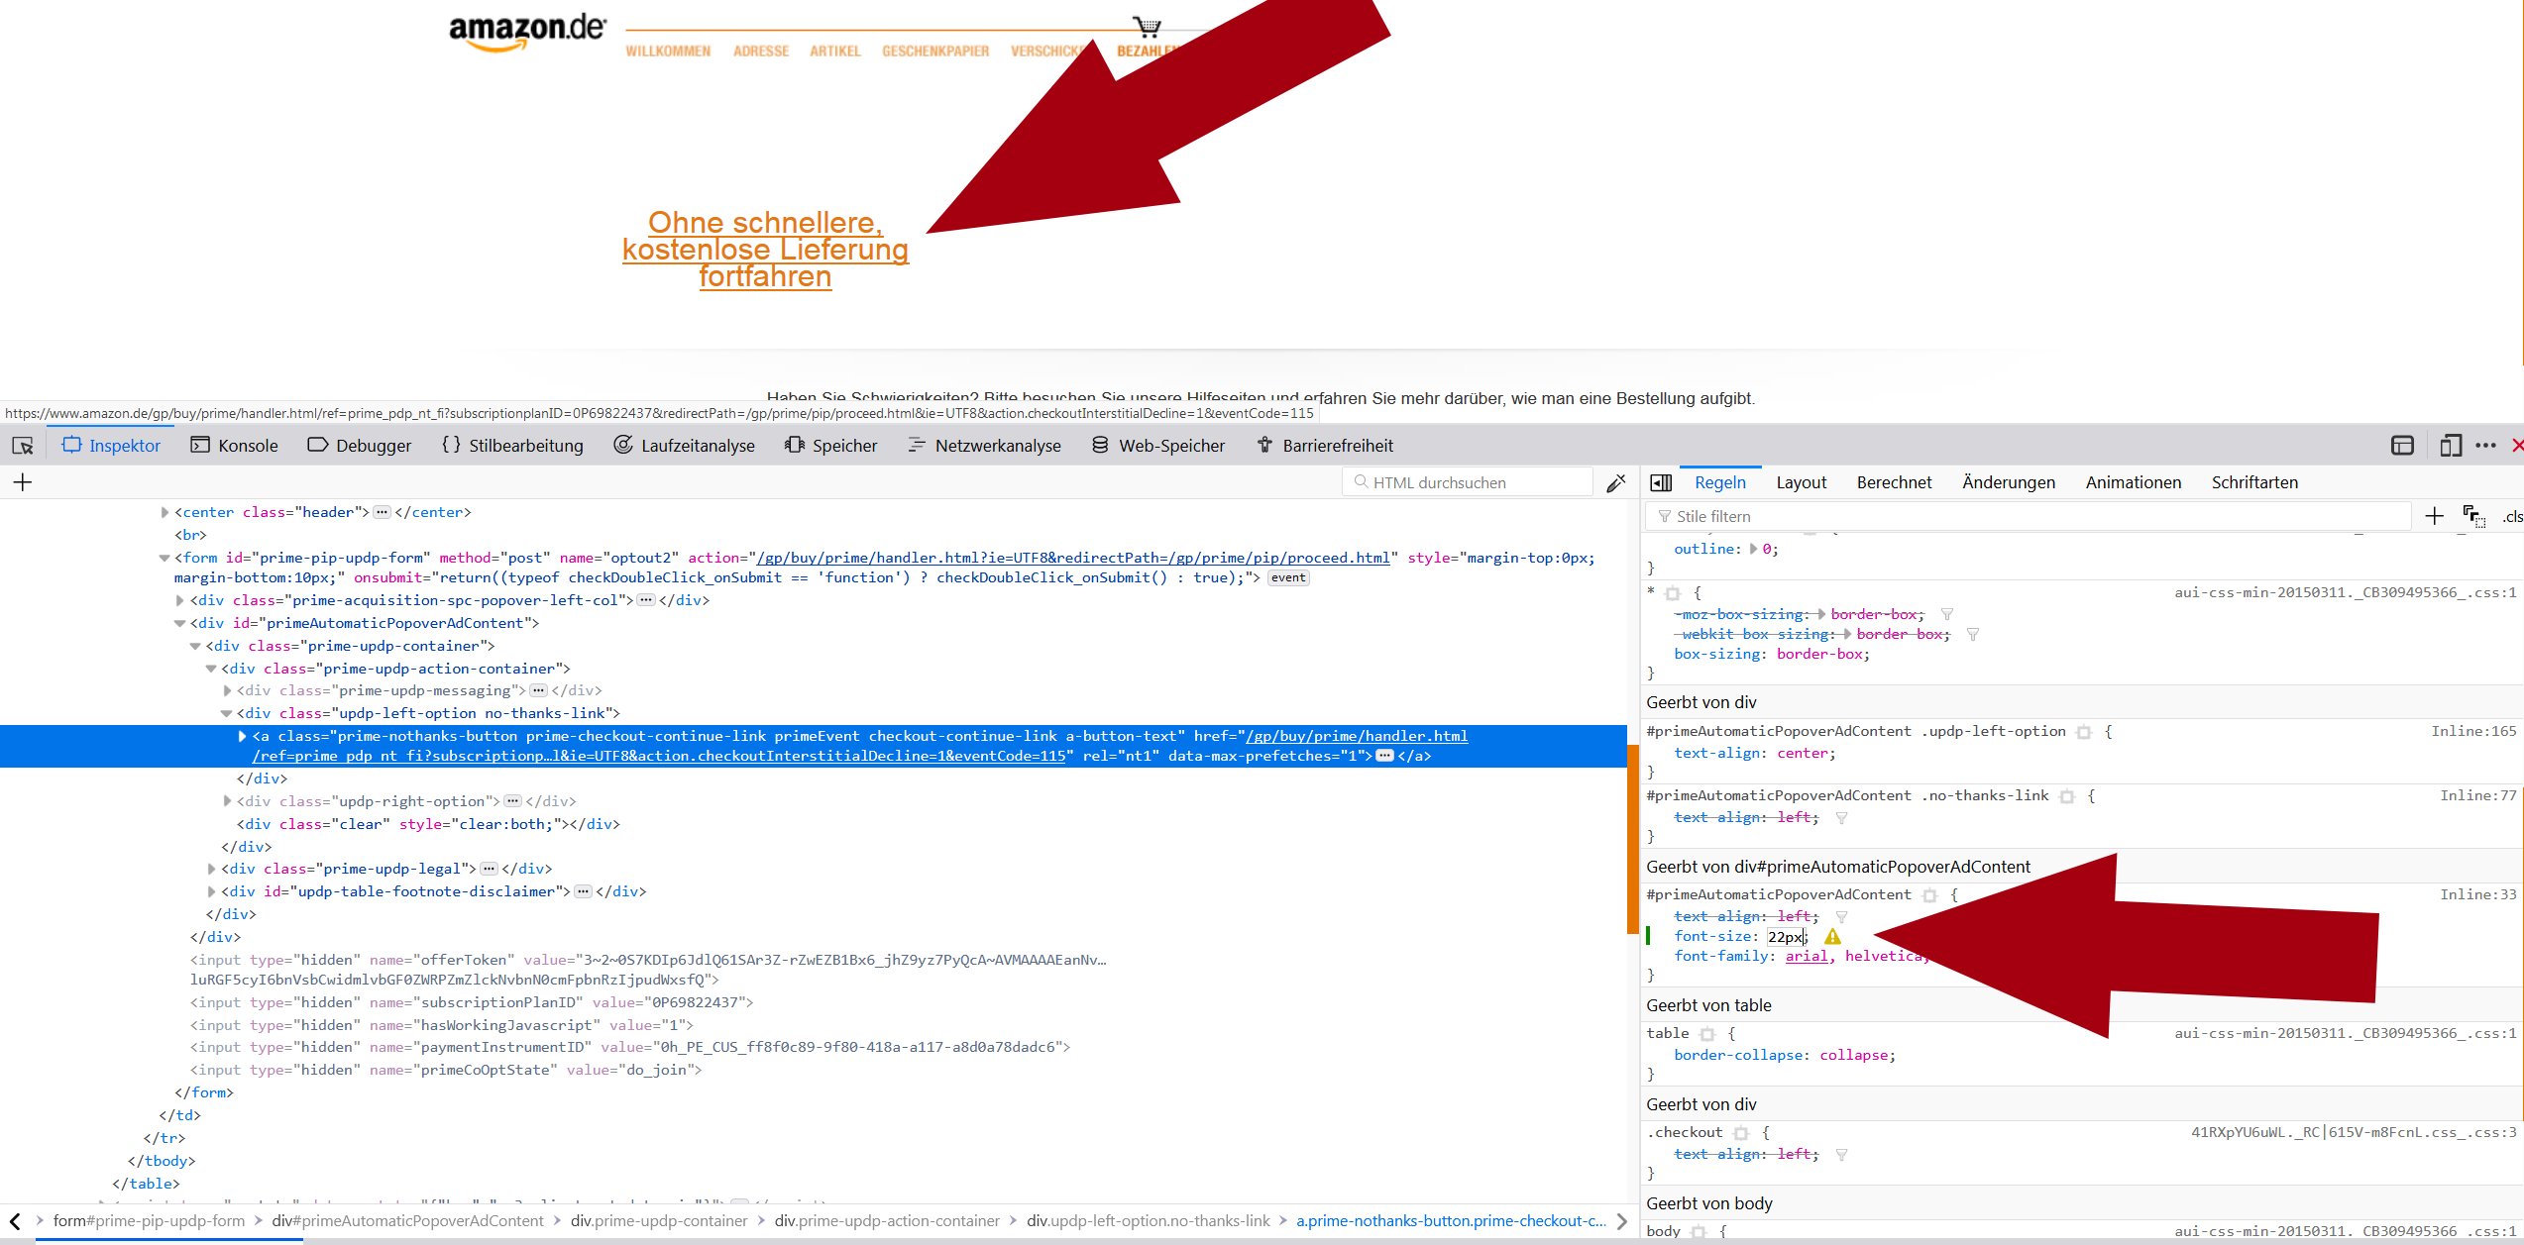The height and width of the screenshot is (1245, 2524).
Task: Toggle responsive design mode
Action: pyautogui.click(x=2450, y=446)
